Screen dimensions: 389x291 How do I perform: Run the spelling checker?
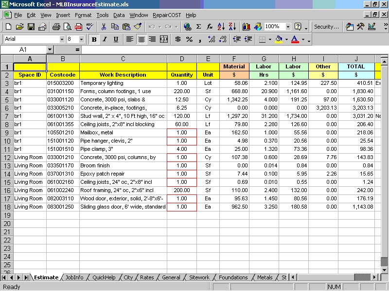click(x=89, y=26)
